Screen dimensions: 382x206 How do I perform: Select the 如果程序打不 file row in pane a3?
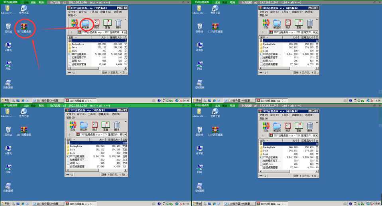tap(97, 160)
